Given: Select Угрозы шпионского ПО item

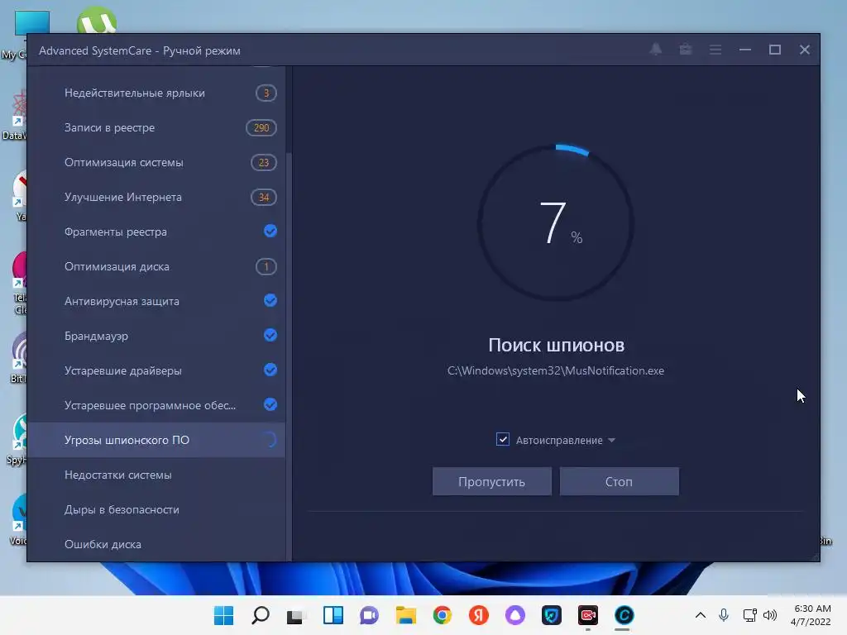Looking at the screenshot, I should (x=156, y=440).
